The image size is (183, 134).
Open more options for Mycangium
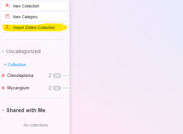(x=66, y=88)
